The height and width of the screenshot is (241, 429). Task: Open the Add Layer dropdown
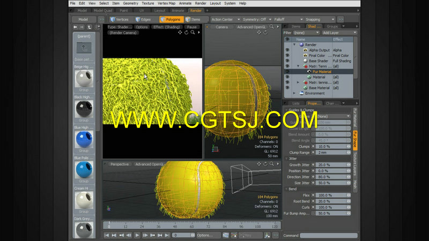tap(339, 33)
